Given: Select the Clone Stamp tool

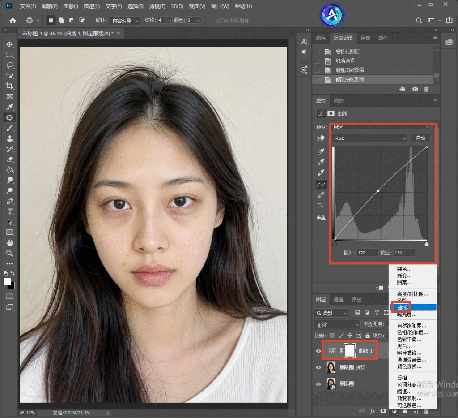Looking at the screenshot, I should pos(10,138).
